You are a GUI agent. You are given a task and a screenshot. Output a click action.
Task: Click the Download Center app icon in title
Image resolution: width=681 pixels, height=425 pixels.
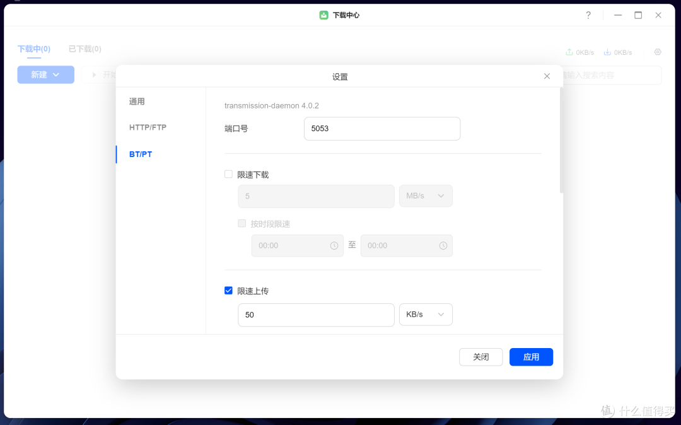click(x=323, y=15)
